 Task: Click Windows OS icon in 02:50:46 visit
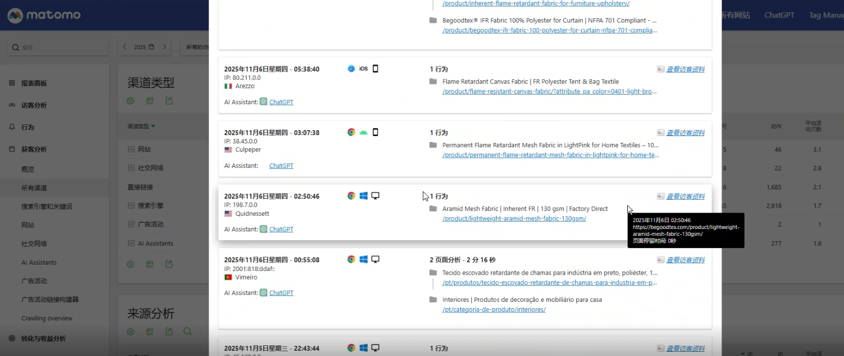tap(363, 196)
